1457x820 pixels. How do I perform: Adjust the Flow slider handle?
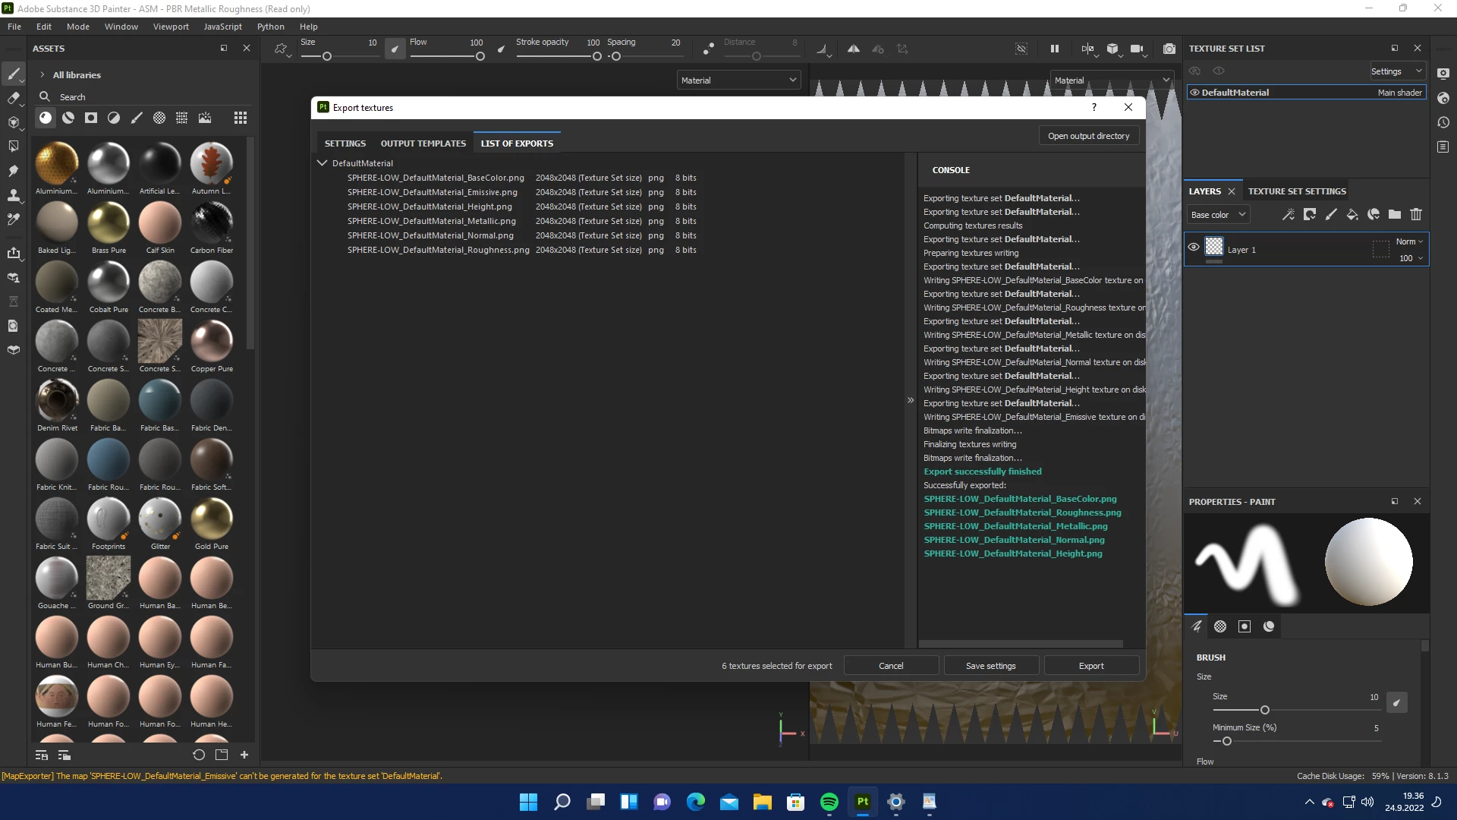tap(480, 56)
